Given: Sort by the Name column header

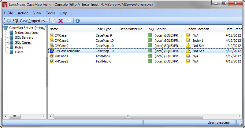Looking at the screenshot, I should tap(71, 29).
